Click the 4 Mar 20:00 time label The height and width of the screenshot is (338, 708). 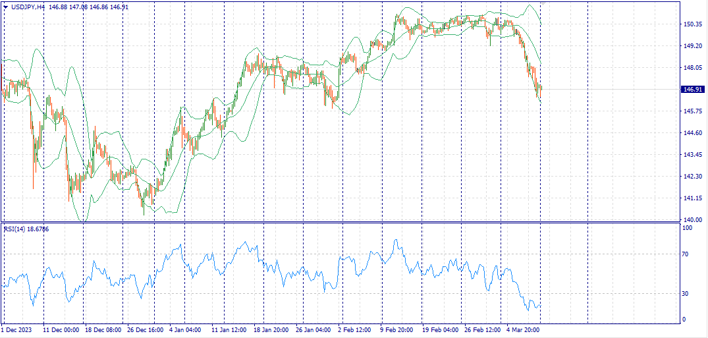(x=523, y=329)
